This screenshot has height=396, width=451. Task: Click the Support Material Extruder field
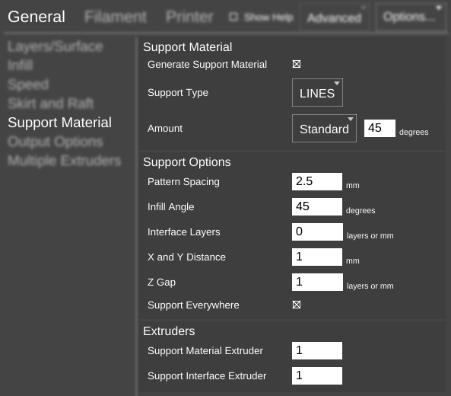pos(317,350)
